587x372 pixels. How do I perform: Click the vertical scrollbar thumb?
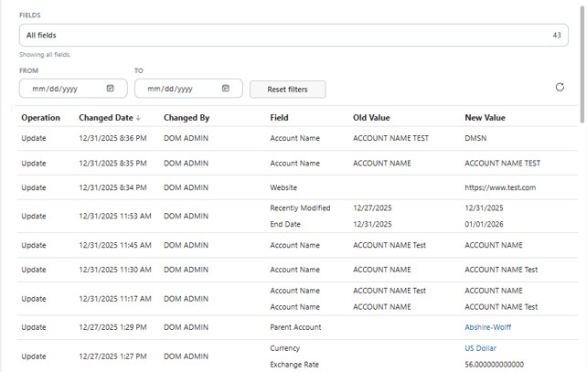tap(582, 64)
